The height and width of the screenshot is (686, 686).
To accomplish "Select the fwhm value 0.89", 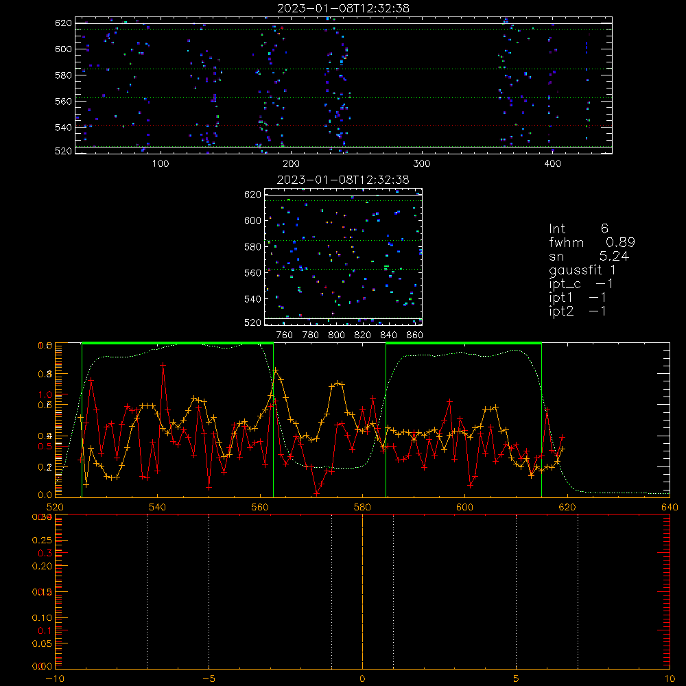I will 620,242.
